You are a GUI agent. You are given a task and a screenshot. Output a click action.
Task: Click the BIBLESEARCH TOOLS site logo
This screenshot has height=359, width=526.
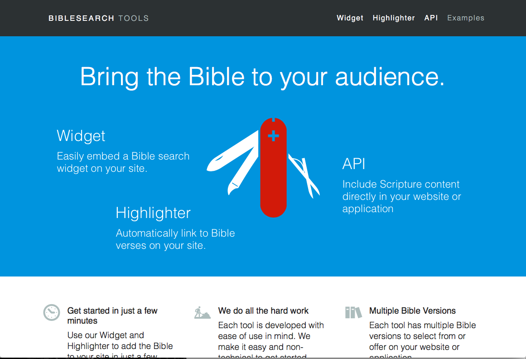98,18
